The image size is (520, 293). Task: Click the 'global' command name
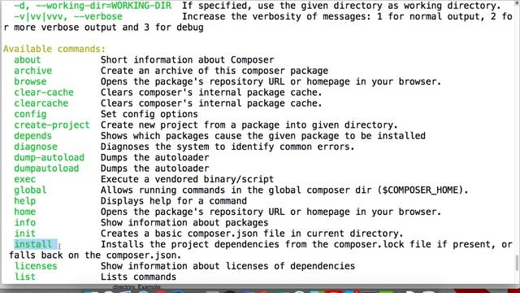click(30, 190)
